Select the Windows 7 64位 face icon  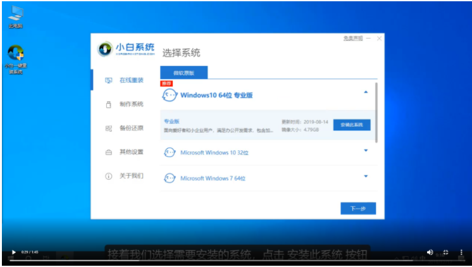[x=170, y=178]
